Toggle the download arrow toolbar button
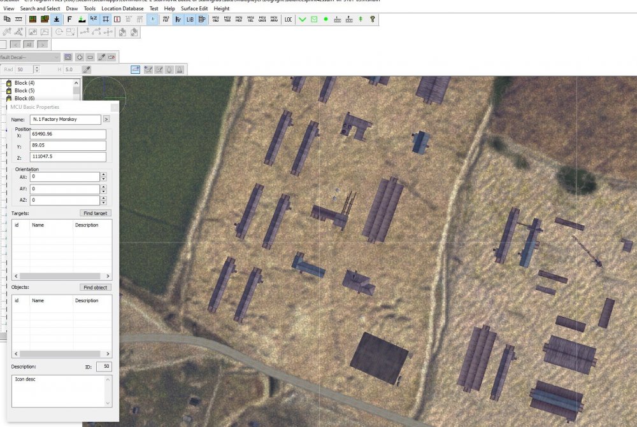637x427 pixels. coord(57,20)
